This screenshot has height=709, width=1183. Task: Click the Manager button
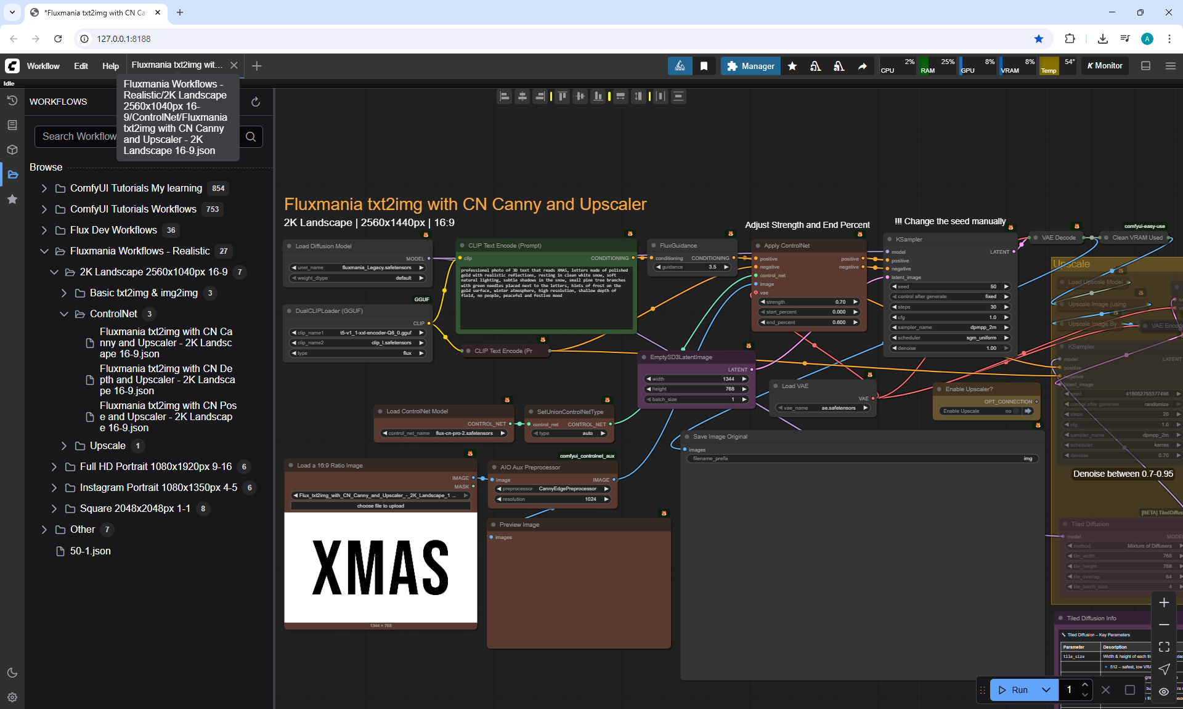pos(750,66)
